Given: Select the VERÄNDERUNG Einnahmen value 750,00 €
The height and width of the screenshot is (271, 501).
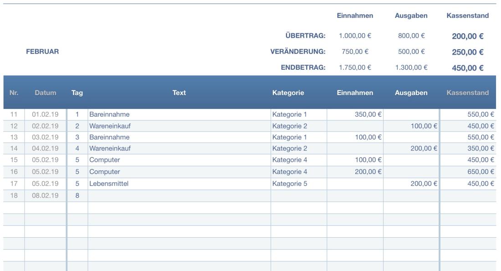Looking at the screenshot, I should tap(355, 52).
